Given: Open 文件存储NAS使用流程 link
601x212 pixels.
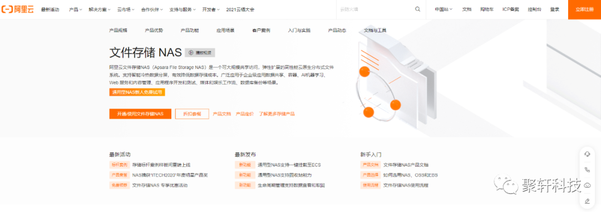Looking at the screenshot, I should click(406, 185).
